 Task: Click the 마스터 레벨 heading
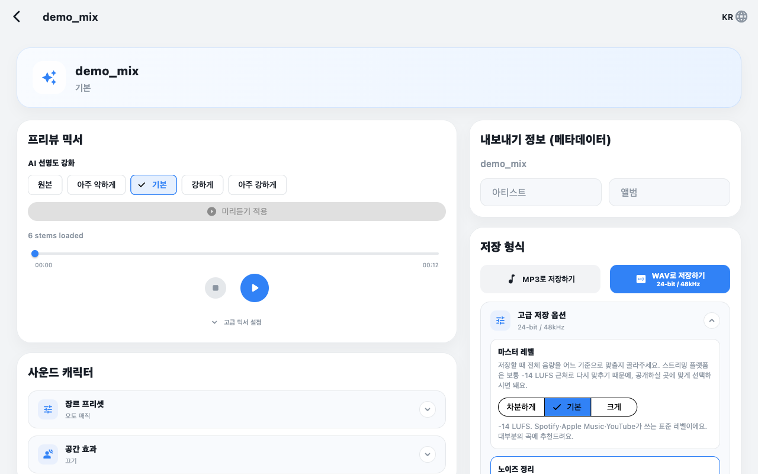(x=516, y=352)
